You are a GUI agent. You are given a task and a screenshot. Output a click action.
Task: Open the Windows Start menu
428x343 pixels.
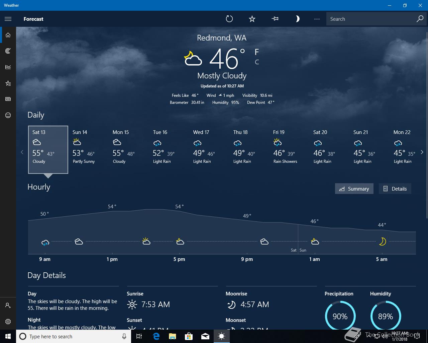pyautogui.click(x=8, y=336)
